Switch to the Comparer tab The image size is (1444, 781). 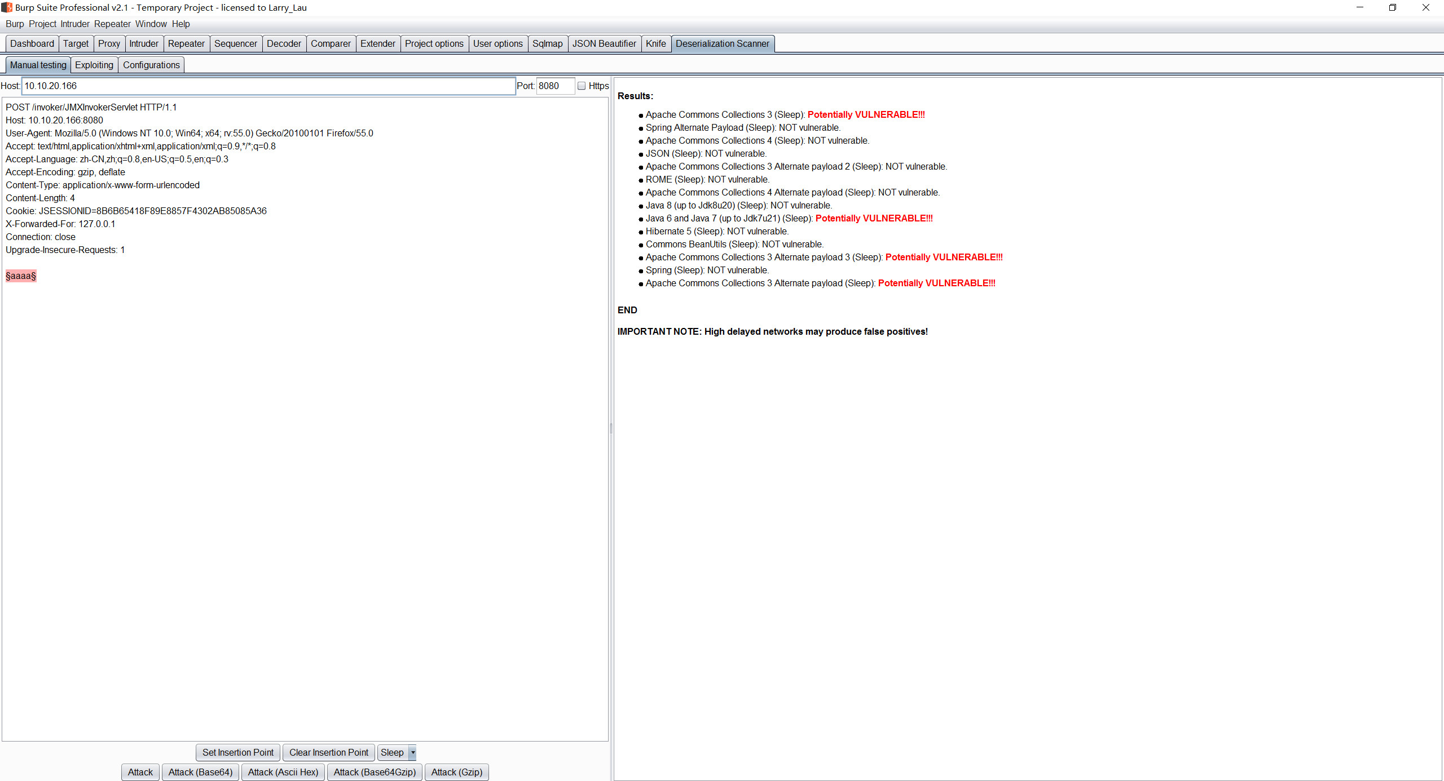pos(331,43)
